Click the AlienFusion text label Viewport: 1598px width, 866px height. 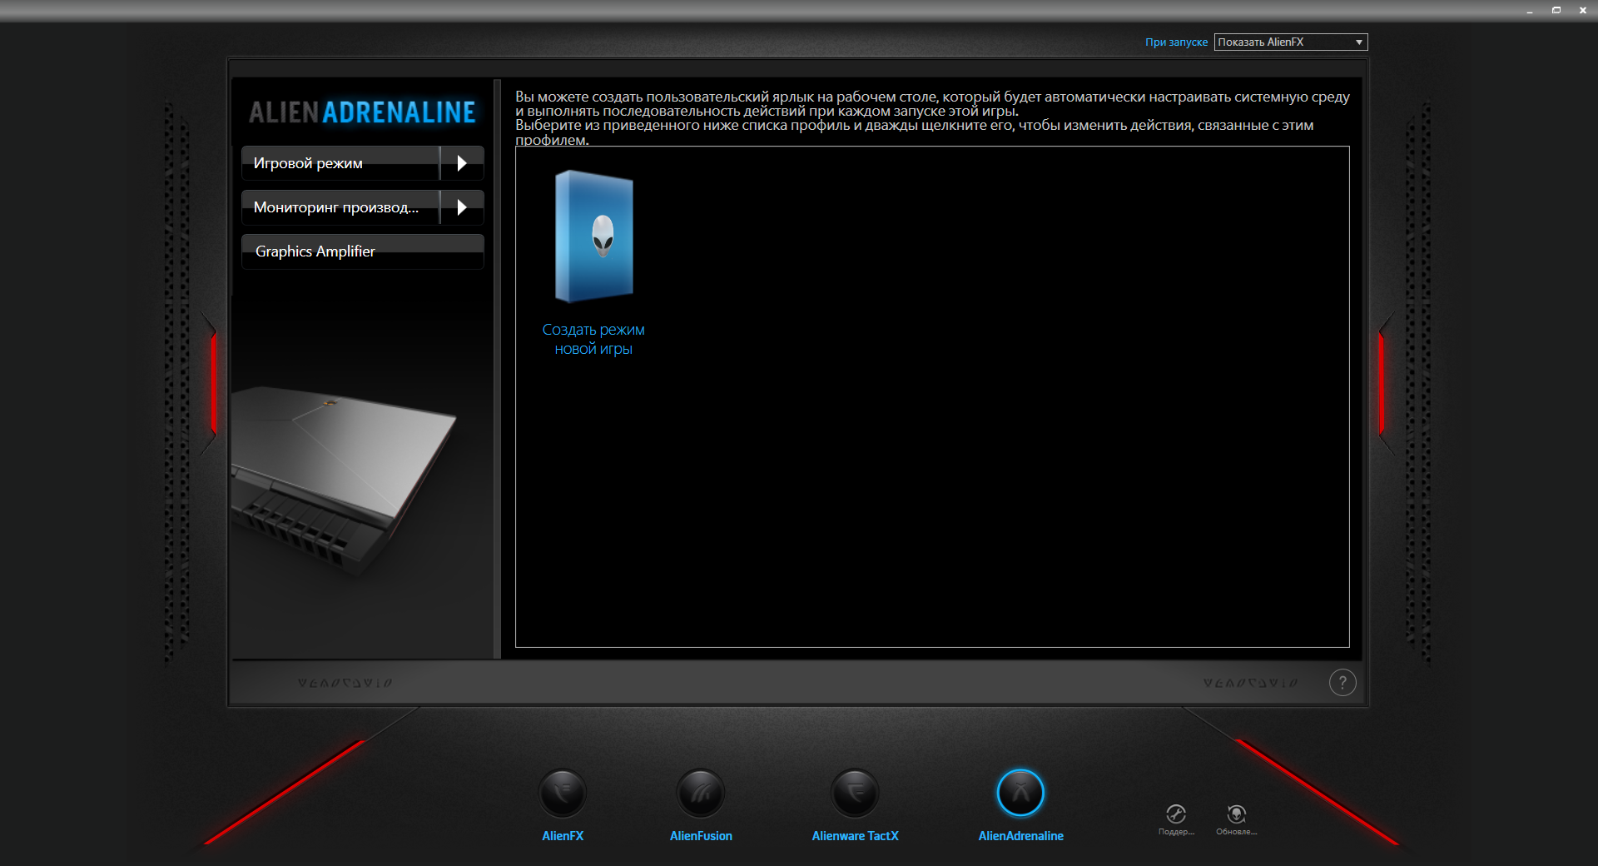point(701,836)
